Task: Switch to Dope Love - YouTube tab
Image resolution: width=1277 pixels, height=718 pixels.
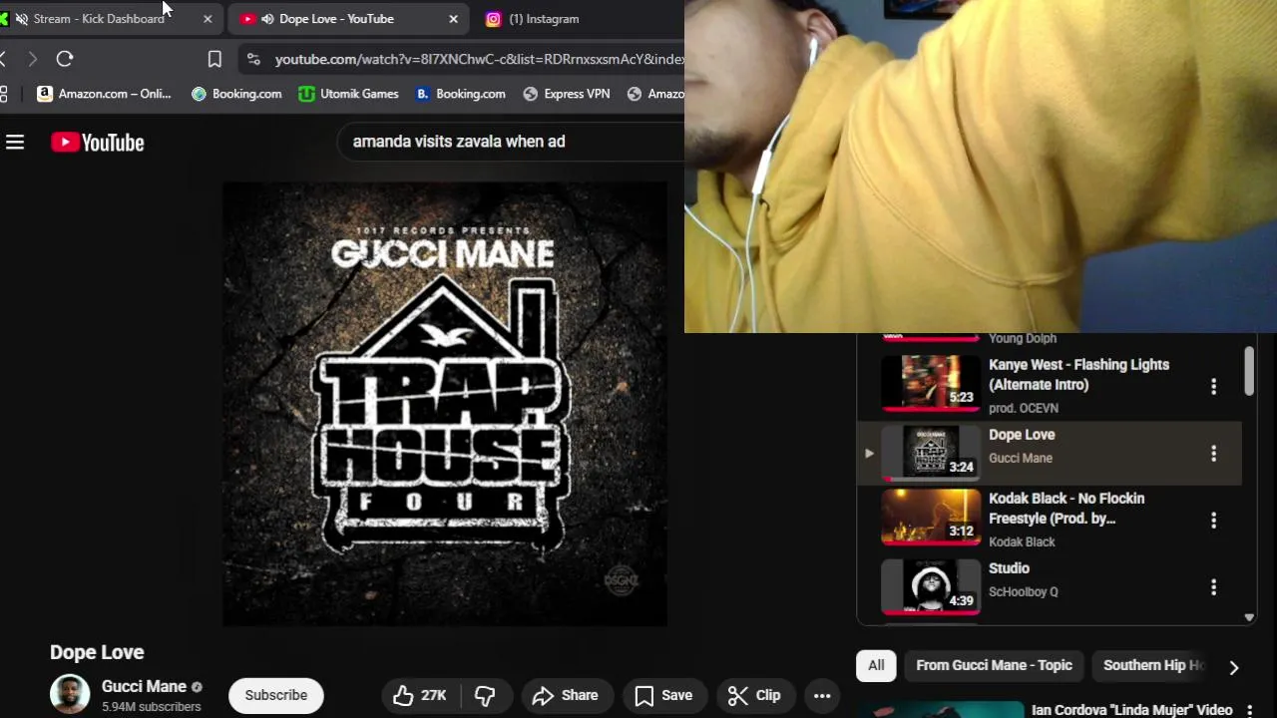Action: (x=336, y=19)
